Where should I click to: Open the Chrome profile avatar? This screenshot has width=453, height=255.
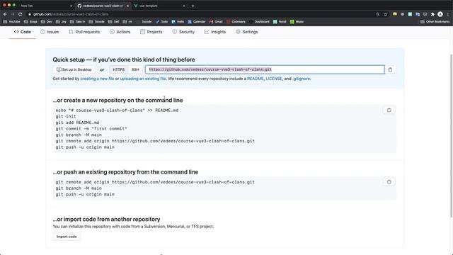[x=440, y=14]
